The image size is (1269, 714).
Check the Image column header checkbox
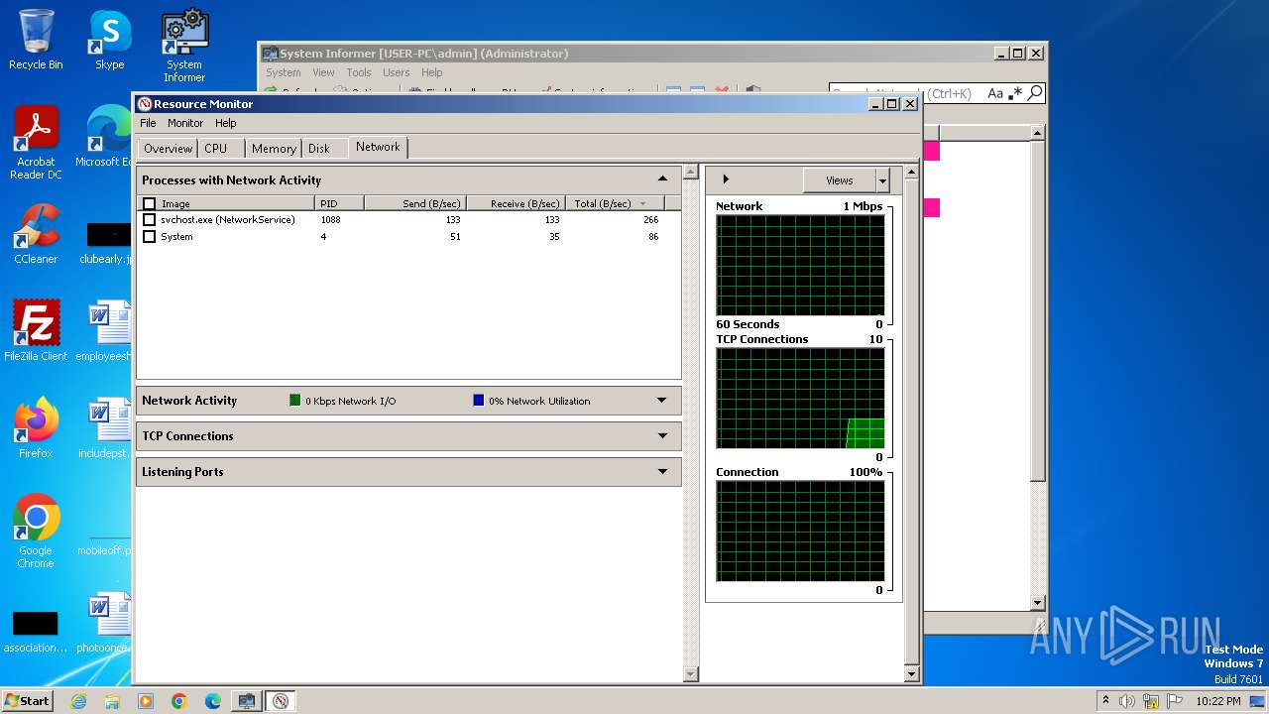coord(150,203)
